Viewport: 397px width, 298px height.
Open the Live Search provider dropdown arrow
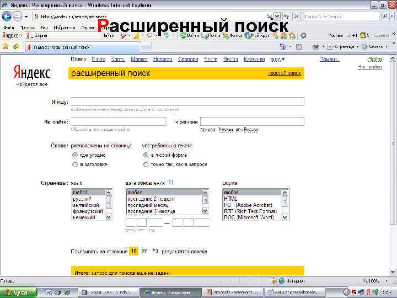click(x=392, y=17)
